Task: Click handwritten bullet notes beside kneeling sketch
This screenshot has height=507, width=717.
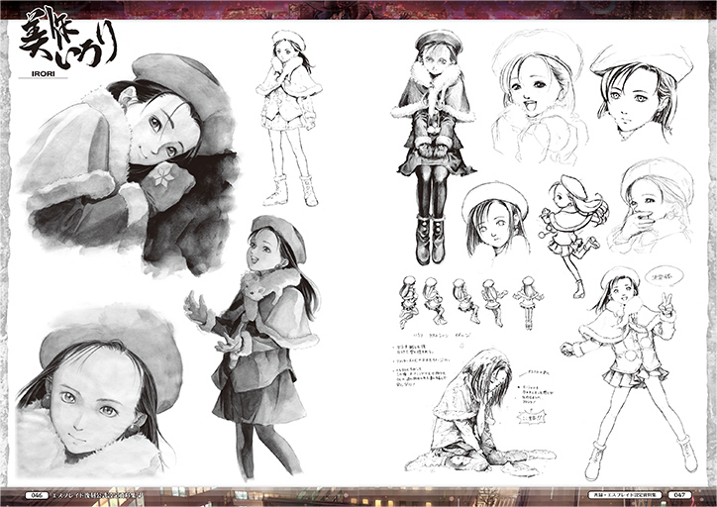Action: [x=536, y=394]
